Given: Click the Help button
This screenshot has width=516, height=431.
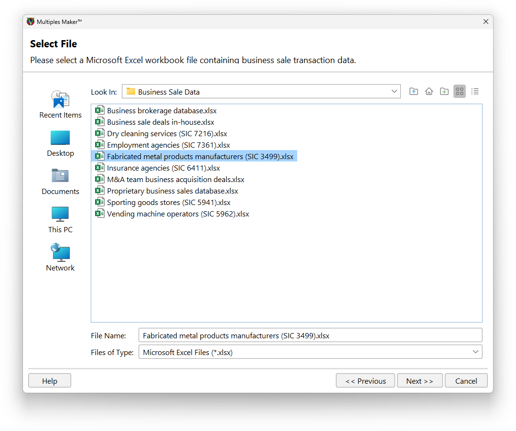Looking at the screenshot, I should 49,380.
